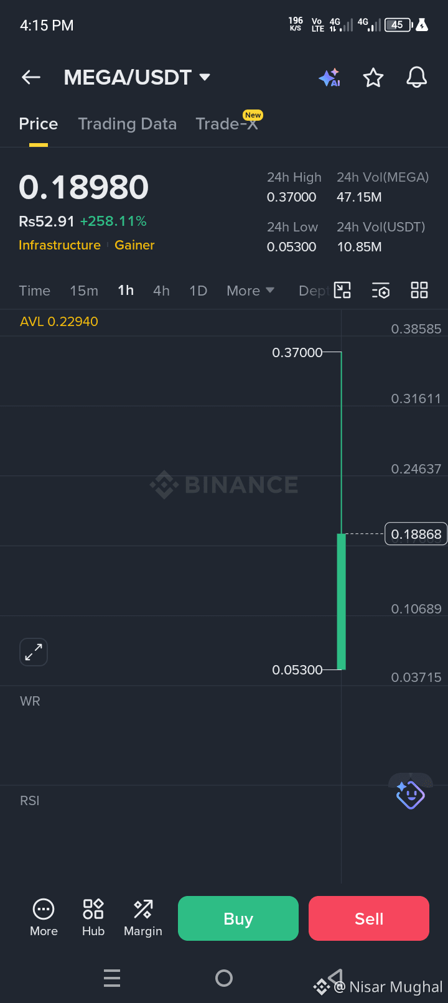
Task: Open the MEGA/USDT pair selector dropdown
Action: click(x=137, y=77)
